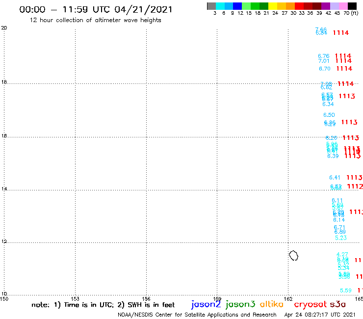Screen dimensions: 363x319
Task: Select the timestamp 'Apr 24 08:27:17 UTC 2021'
Action: click(320, 315)
